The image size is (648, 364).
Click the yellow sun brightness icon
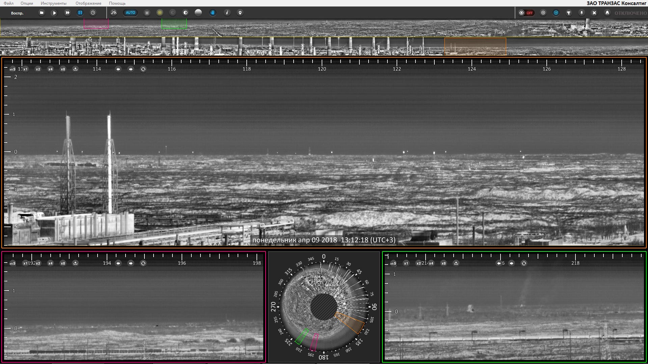(x=160, y=13)
